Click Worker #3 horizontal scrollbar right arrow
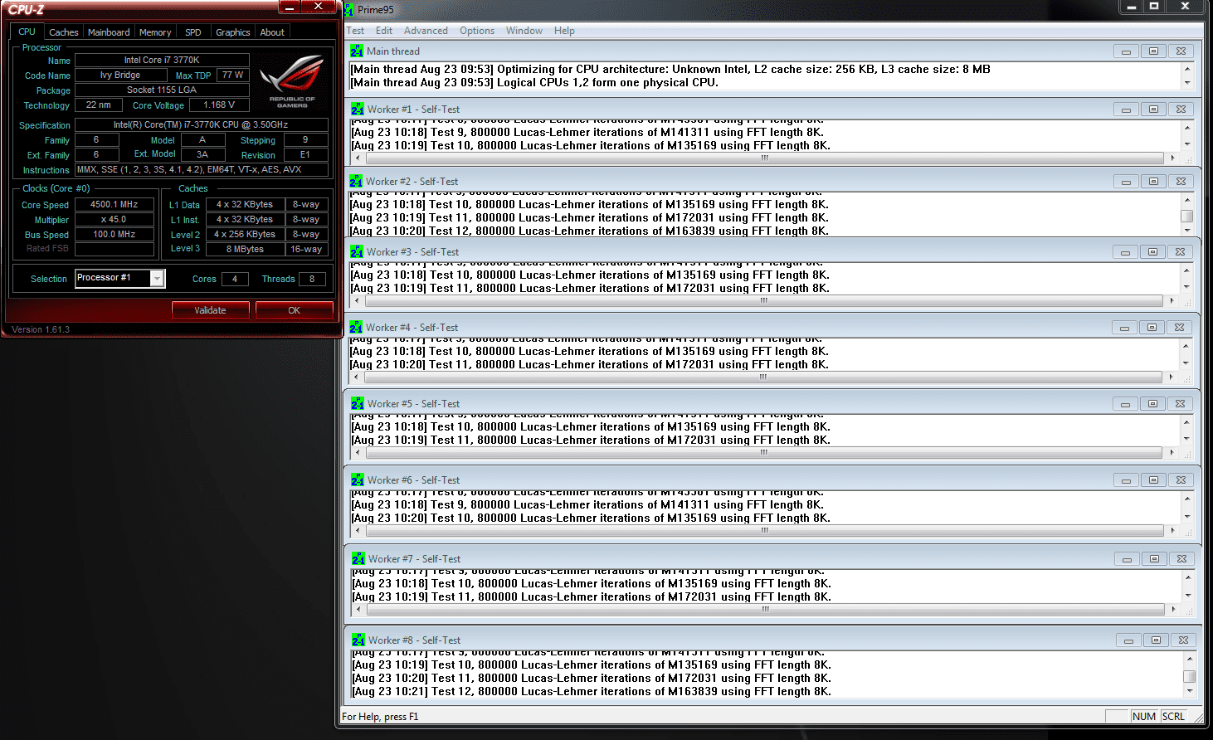The height and width of the screenshot is (740, 1213). (1172, 301)
